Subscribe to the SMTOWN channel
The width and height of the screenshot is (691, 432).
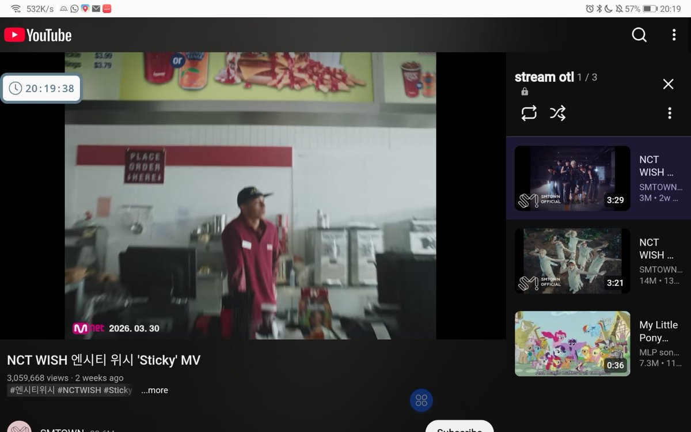[460, 426]
